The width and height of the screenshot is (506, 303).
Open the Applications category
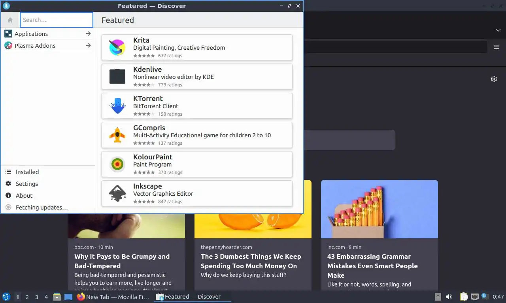click(x=48, y=34)
